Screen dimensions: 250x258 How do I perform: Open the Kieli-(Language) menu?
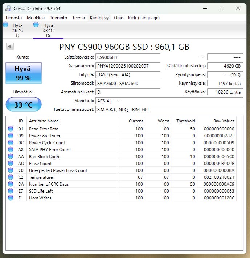[x=144, y=18]
